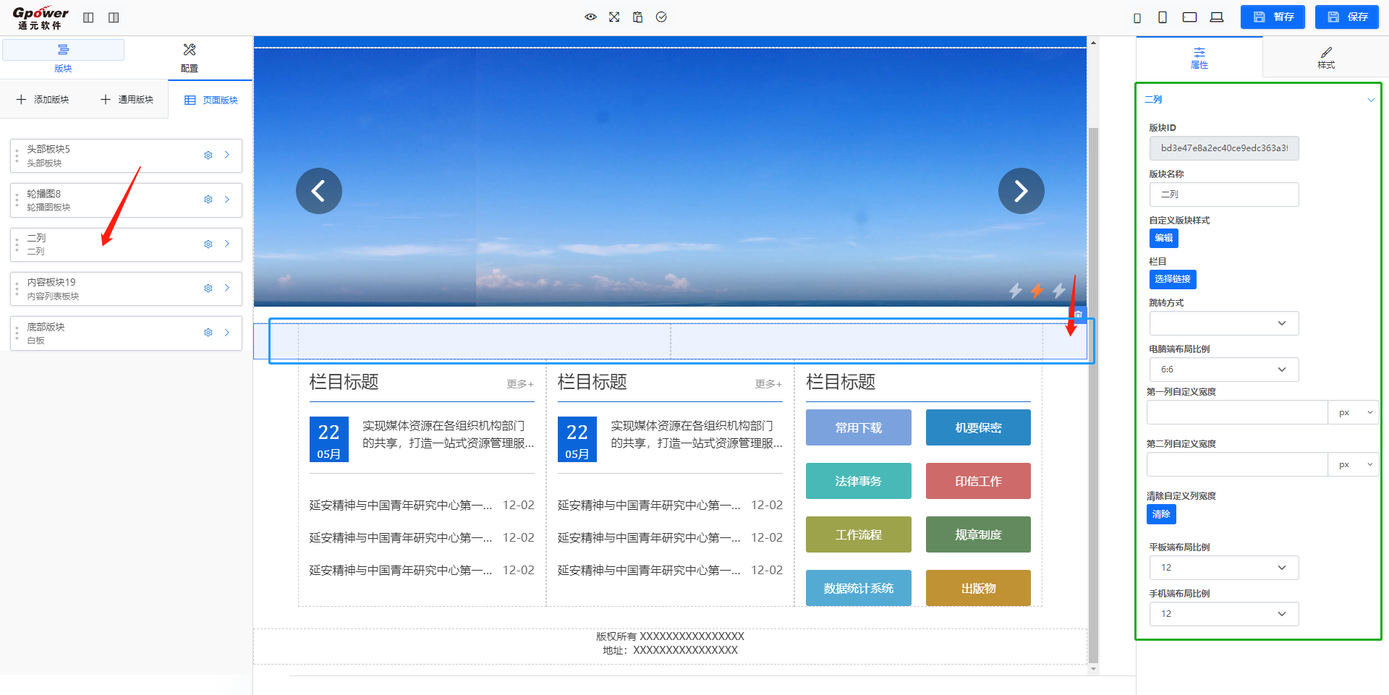Open 电脑端布局比例 dropdown showing 6:6
1389x695 pixels.
point(1223,370)
